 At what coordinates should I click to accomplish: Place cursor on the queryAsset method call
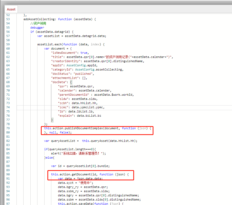click(99, 141)
